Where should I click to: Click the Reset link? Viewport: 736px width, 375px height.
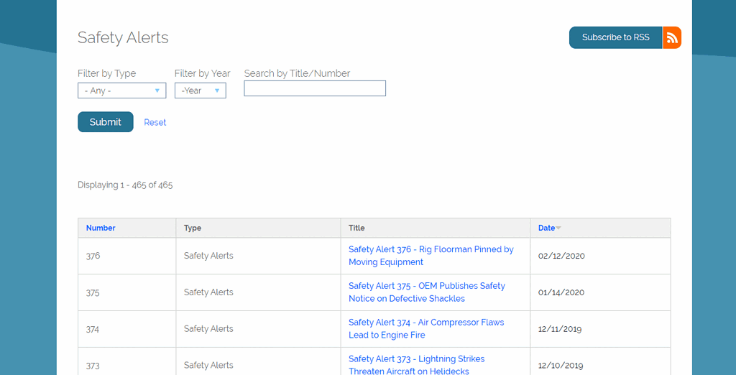pyautogui.click(x=155, y=122)
